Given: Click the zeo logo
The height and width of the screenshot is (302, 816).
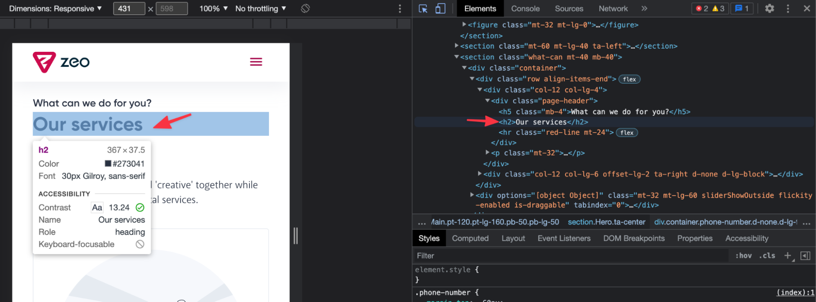Looking at the screenshot, I should 61,62.
